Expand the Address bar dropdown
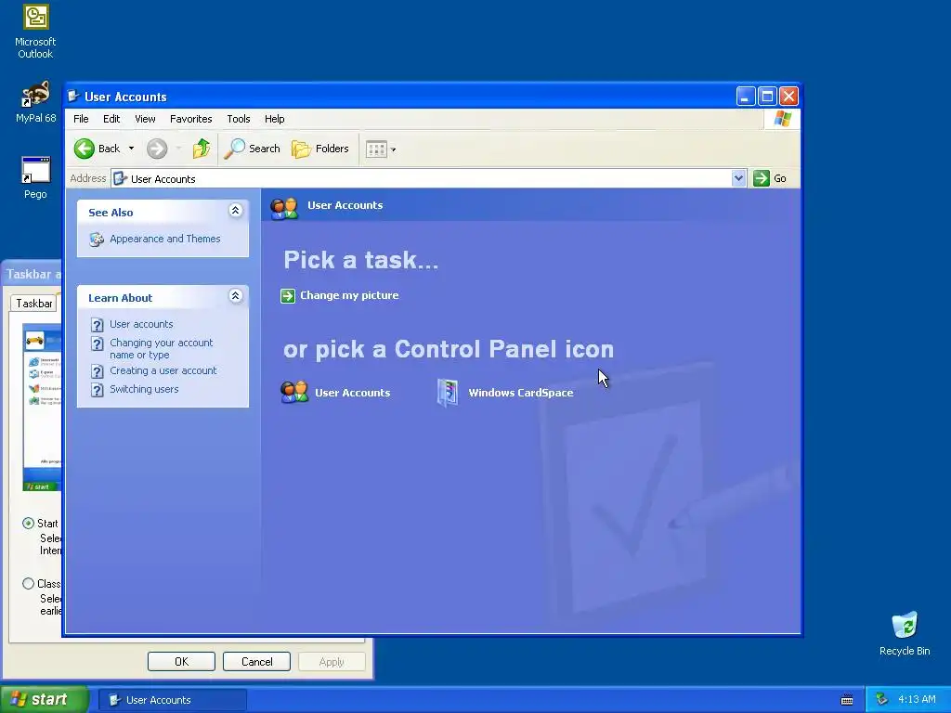 tap(738, 178)
